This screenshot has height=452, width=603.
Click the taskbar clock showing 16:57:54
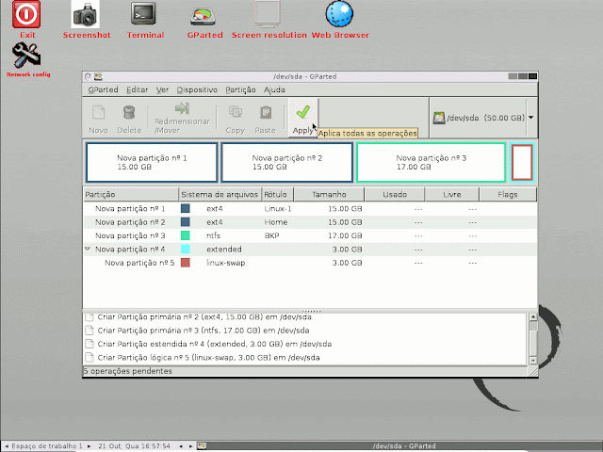134,446
